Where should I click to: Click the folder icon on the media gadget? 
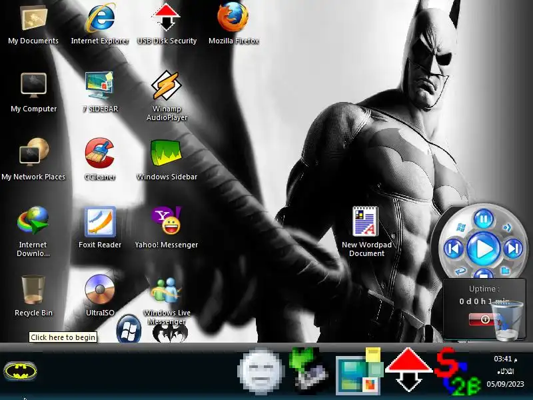tap(506, 271)
